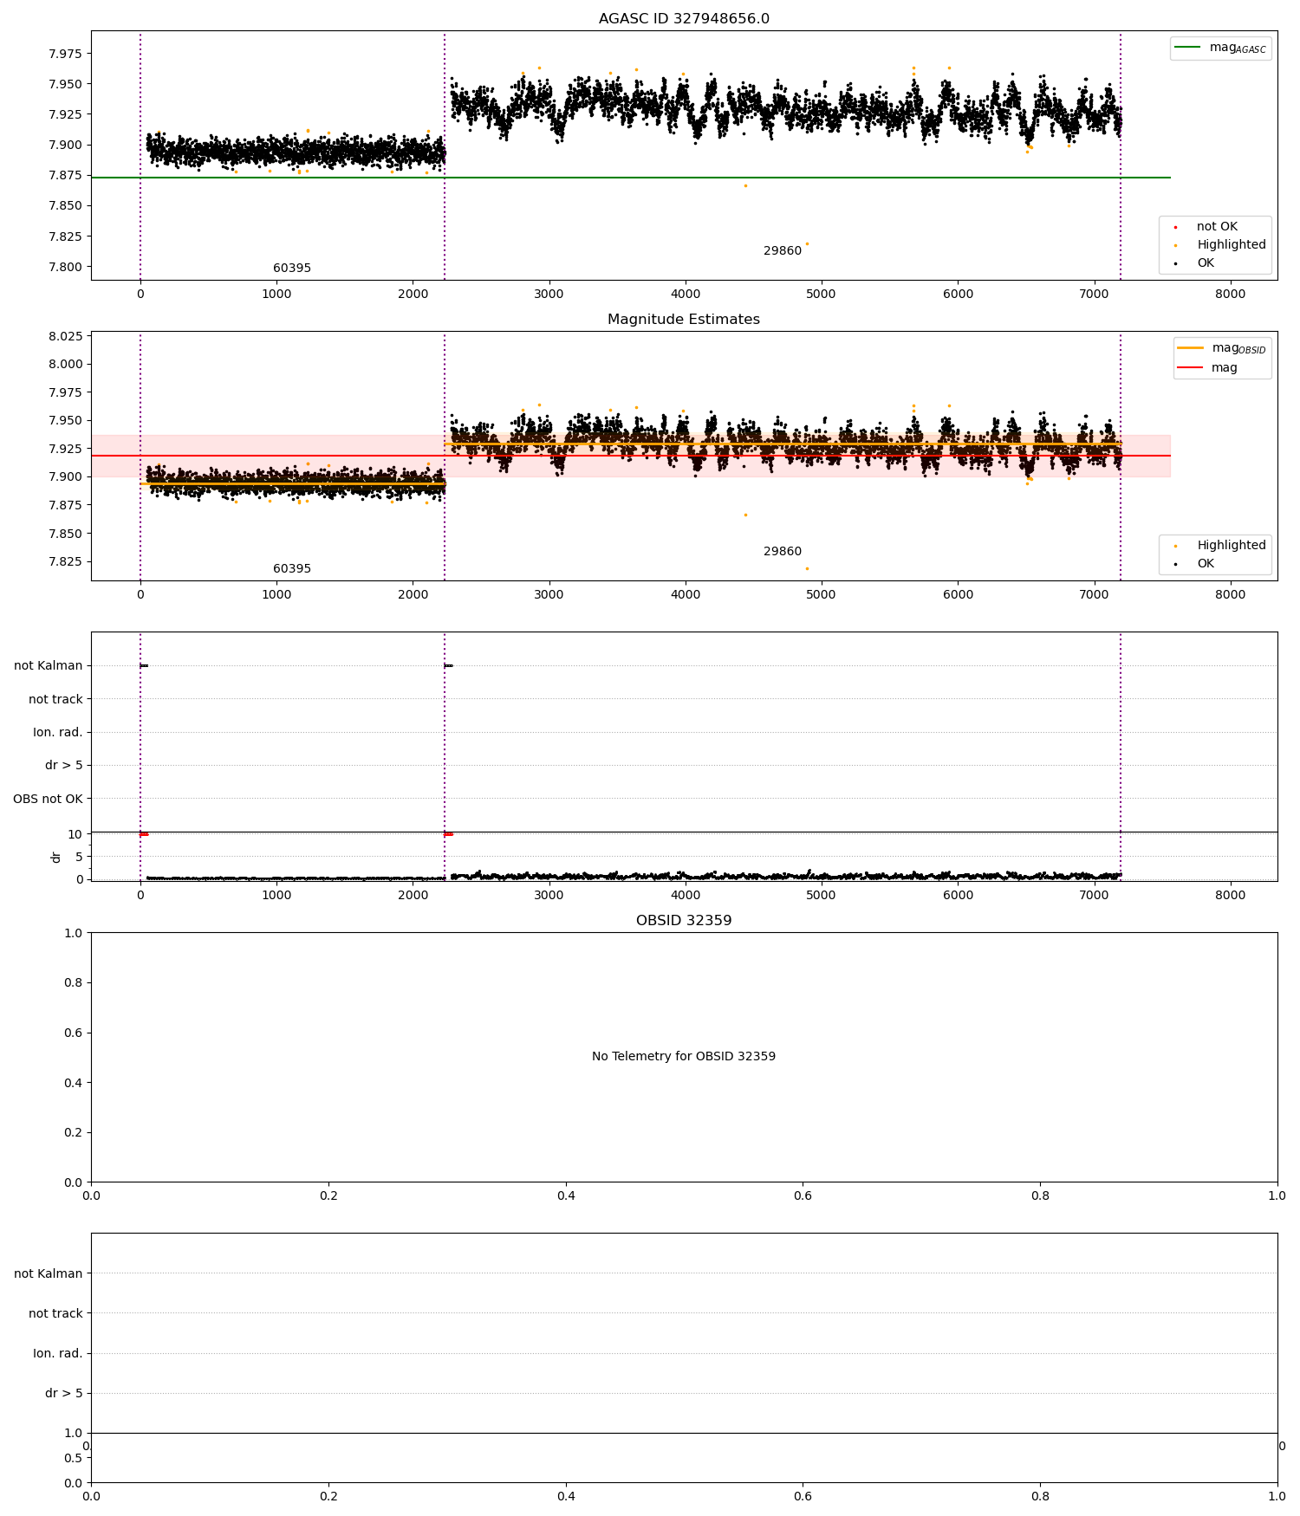Screen dimensions: 1300x1516
Task: Click the 'dr' axis label
Action: click(x=56, y=857)
